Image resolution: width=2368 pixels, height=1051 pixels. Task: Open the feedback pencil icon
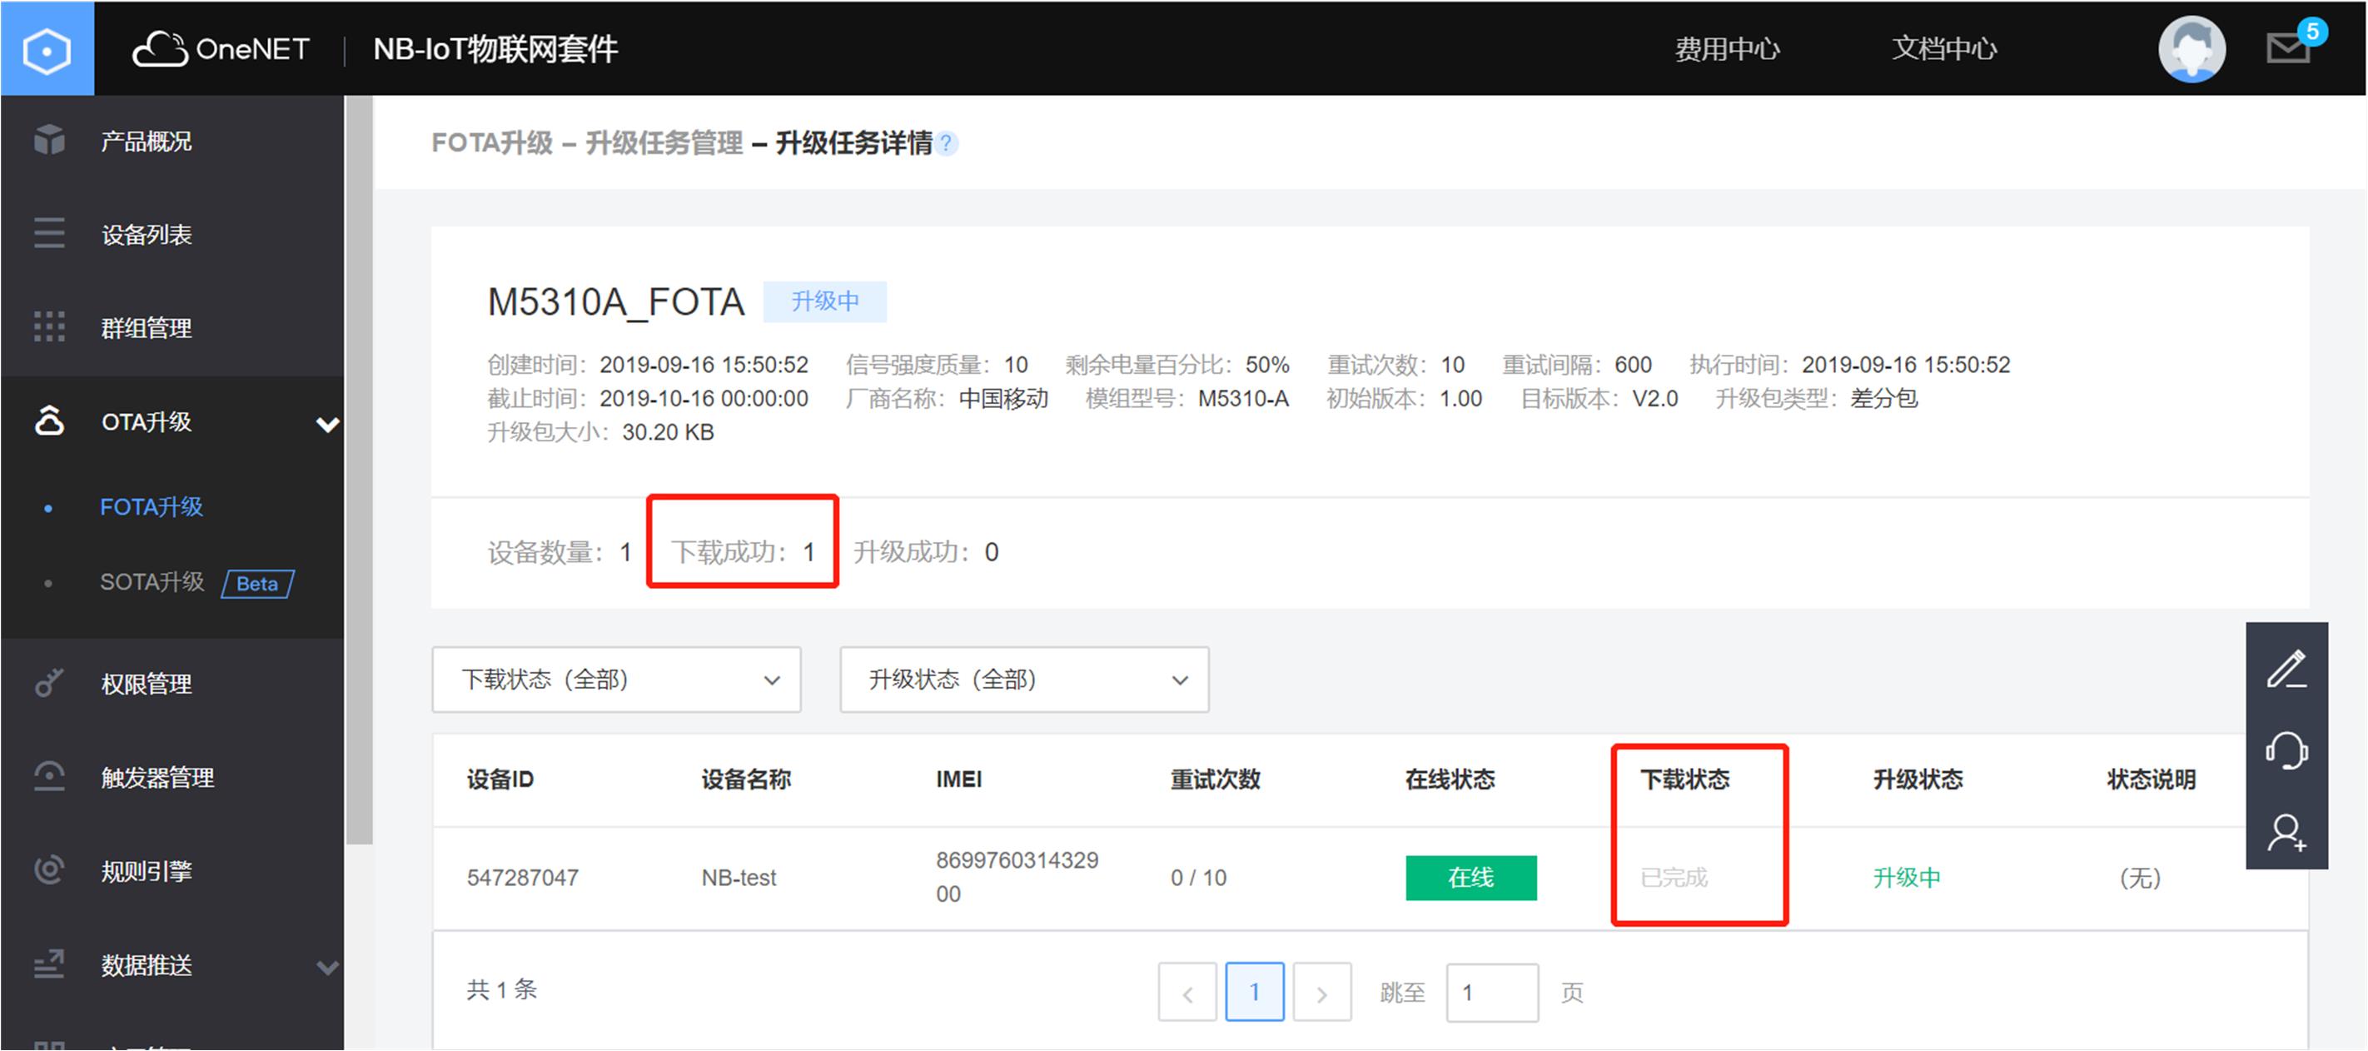pos(2287,669)
